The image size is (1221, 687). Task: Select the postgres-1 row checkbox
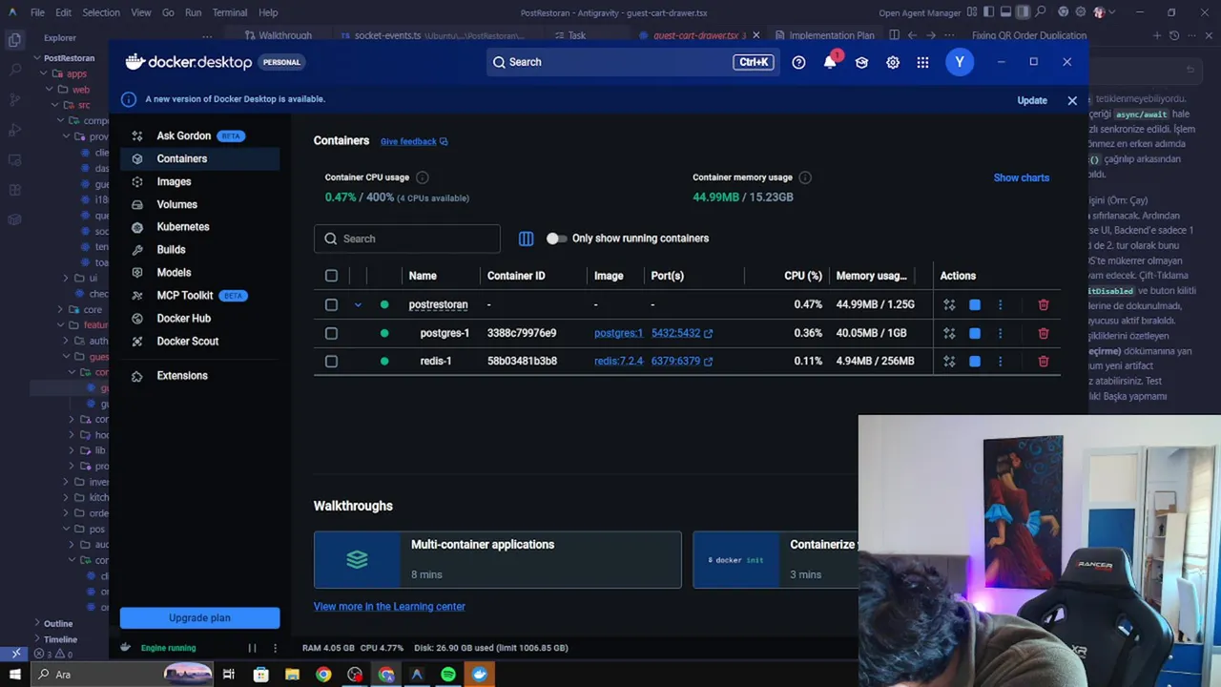click(x=331, y=333)
